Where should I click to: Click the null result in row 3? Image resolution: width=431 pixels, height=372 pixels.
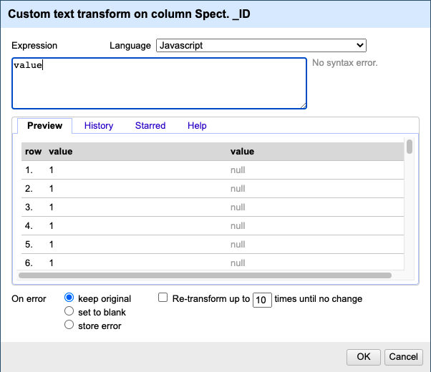point(238,207)
